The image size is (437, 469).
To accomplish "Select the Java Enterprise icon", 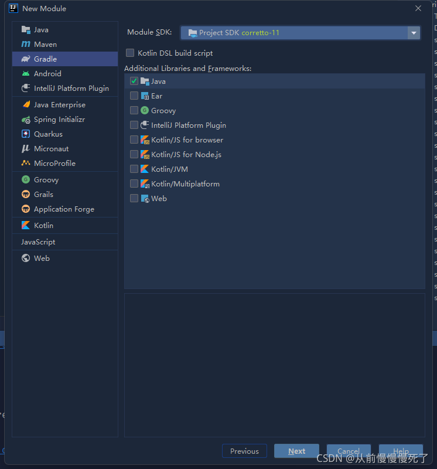I will pos(26,105).
